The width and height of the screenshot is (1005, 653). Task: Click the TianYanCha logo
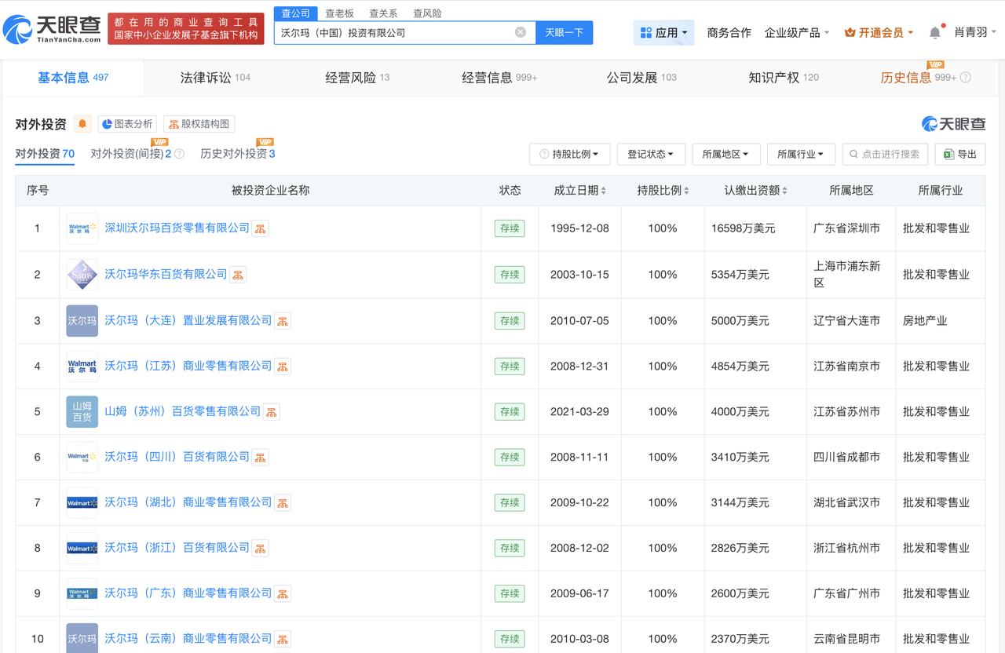click(52, 29)
